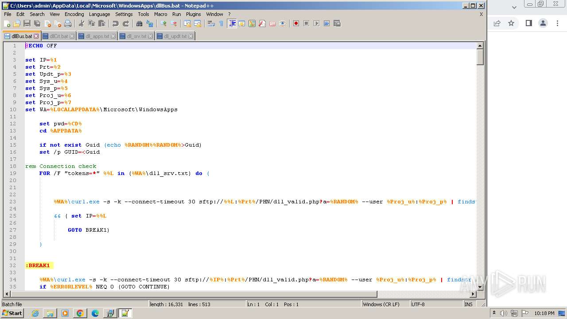
Task: Toggle show all characters pilcrow icon
Action: [221, 23]
